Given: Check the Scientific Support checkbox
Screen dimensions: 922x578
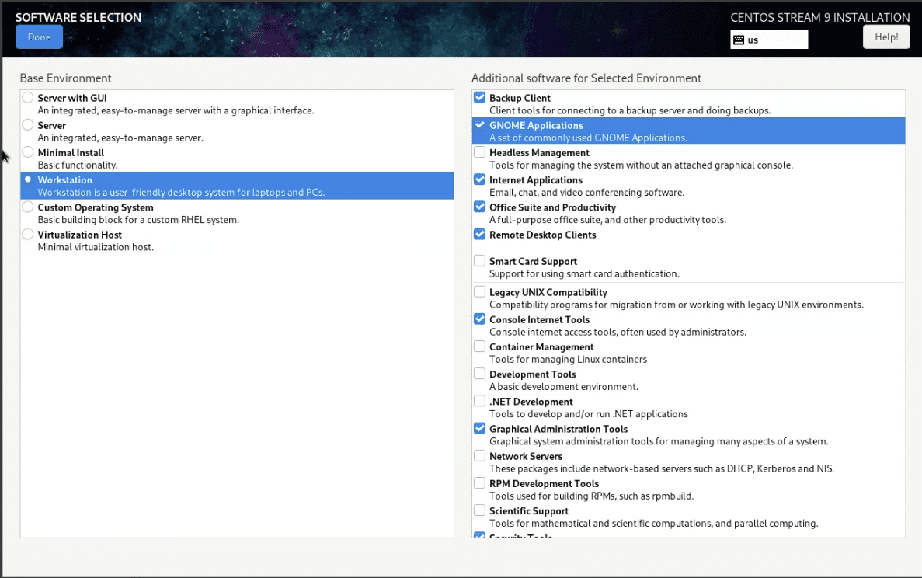Looking at the screenshot, I should coord(480,510).
